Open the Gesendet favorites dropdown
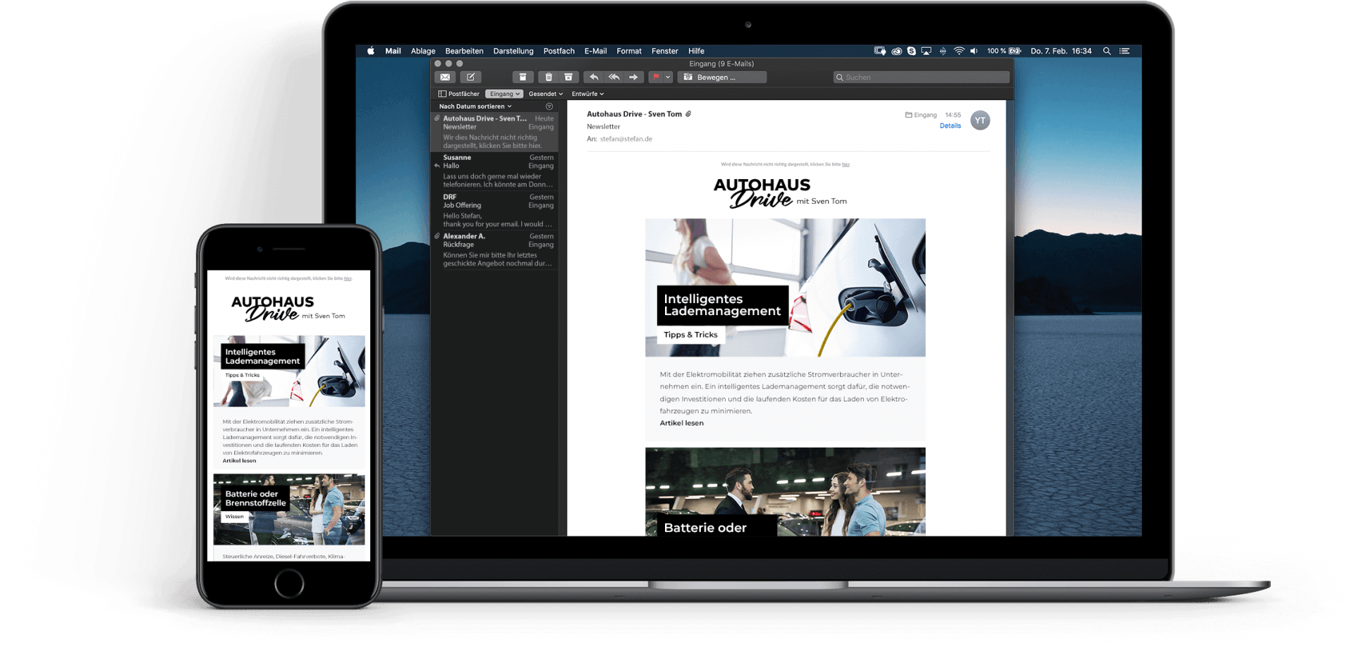Image resolution: width=1354 pixels, height=647 pixels. pyautogui.click(x=546, y=94)
